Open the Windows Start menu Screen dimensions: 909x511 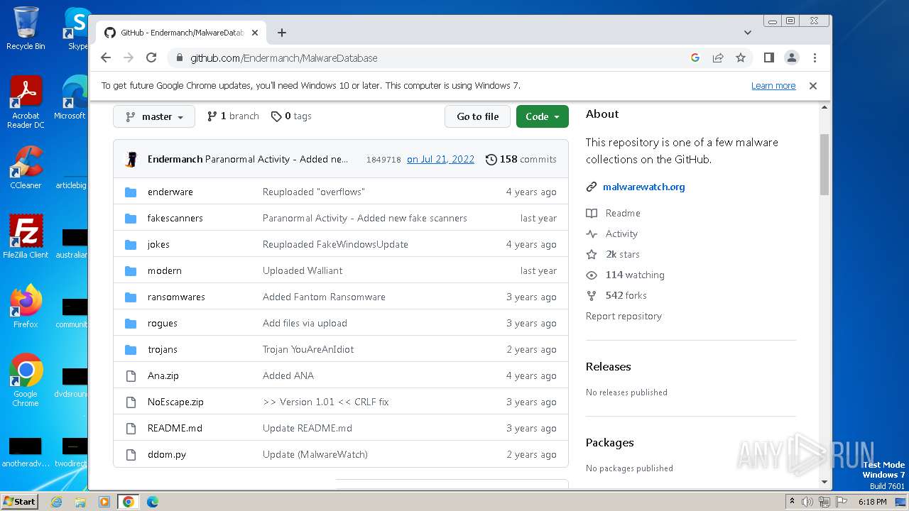(x=19, y=501)
